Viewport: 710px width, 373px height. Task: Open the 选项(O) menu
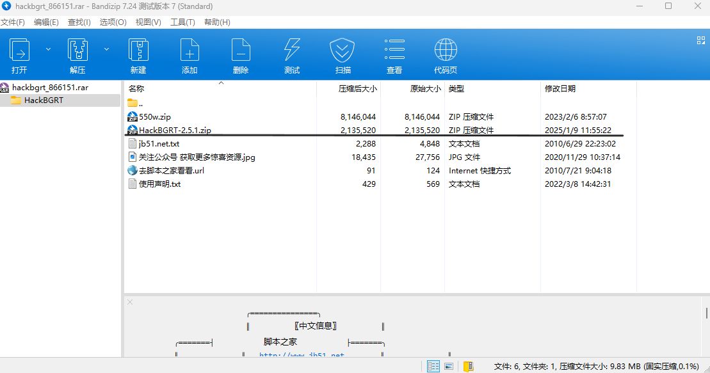(113, 22)
